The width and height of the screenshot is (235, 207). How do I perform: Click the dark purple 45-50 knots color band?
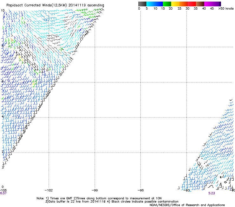click(217, 4)
